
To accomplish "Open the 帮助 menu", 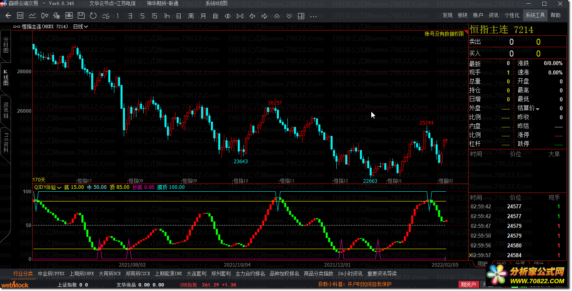I will click(x=555, y=15).
